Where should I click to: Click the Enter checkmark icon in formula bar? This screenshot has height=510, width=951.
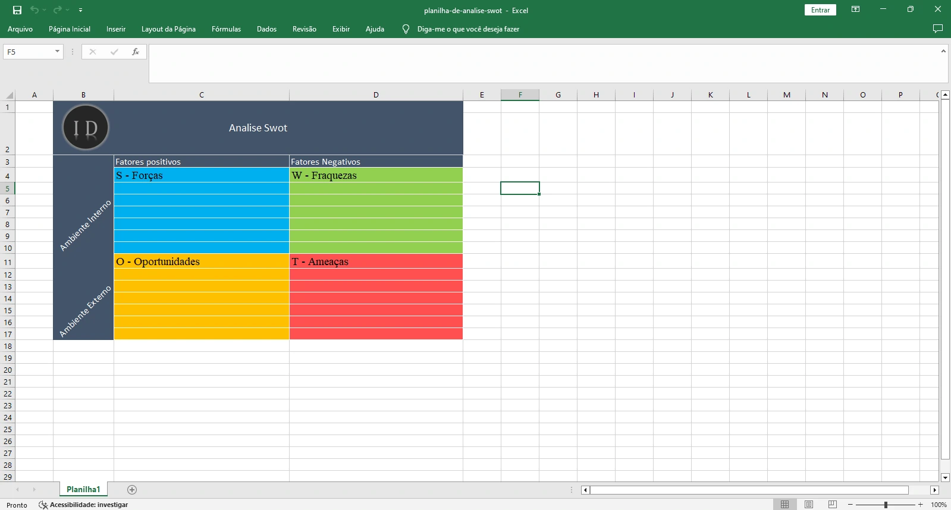pos(114,52)
